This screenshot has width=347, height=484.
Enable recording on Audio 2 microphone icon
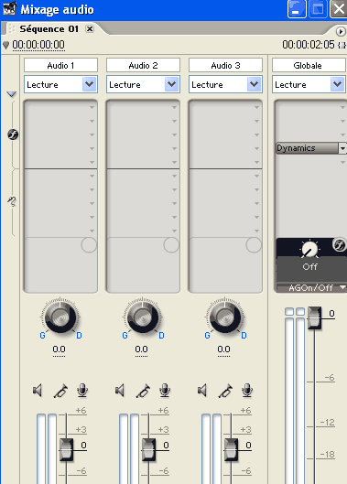165,391
